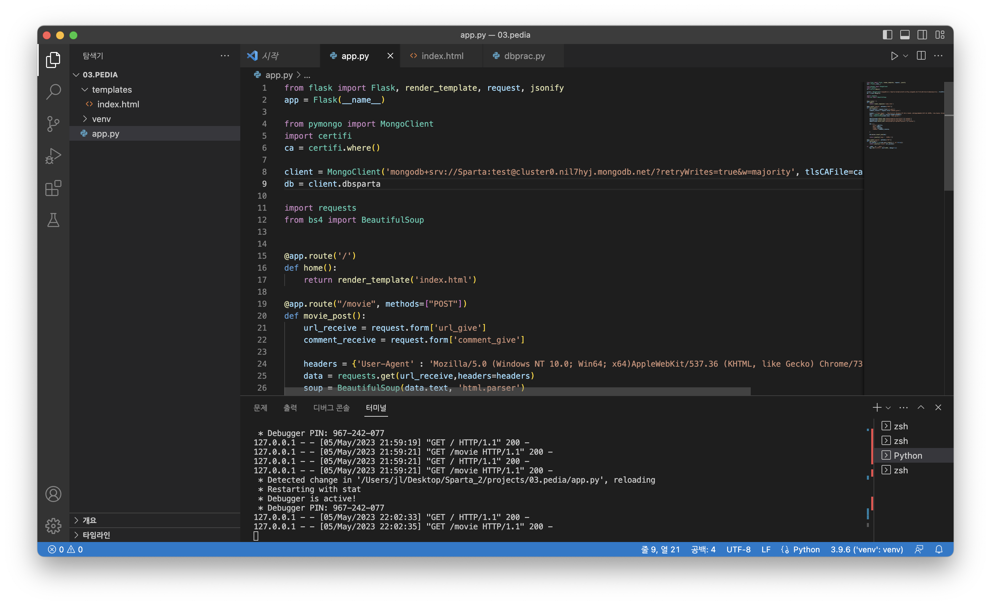The height and width of the screenshot is (606, 991).
Task: Switch to the 시작 welcome tab
Action: pyautogui.click(x=280, y=56)
